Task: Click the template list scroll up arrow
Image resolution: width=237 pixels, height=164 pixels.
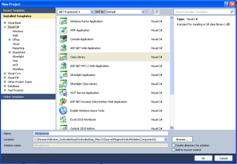Action: point(172,18)
